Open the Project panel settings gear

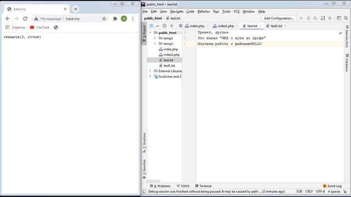pos(180,26)
